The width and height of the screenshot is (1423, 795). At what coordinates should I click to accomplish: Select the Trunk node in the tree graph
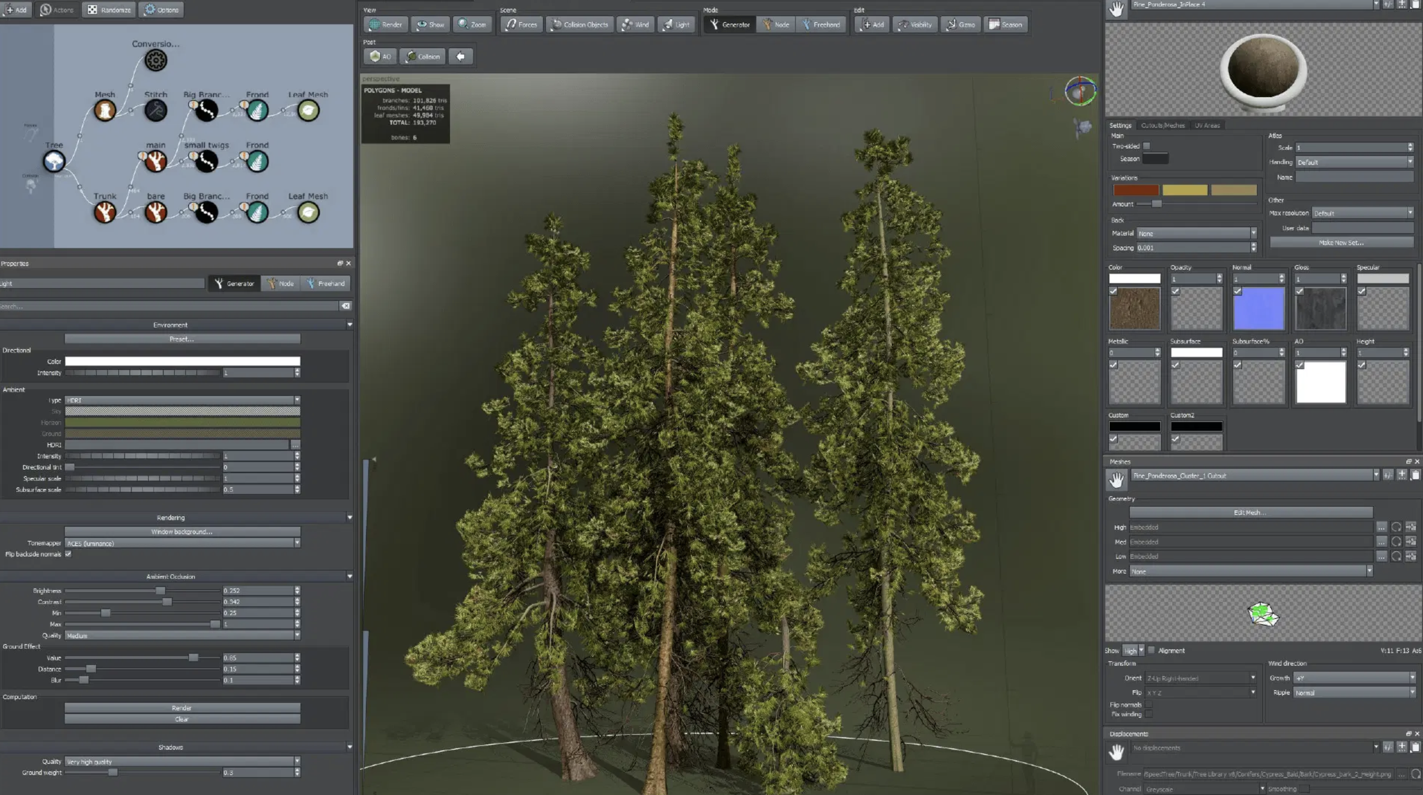104,212
